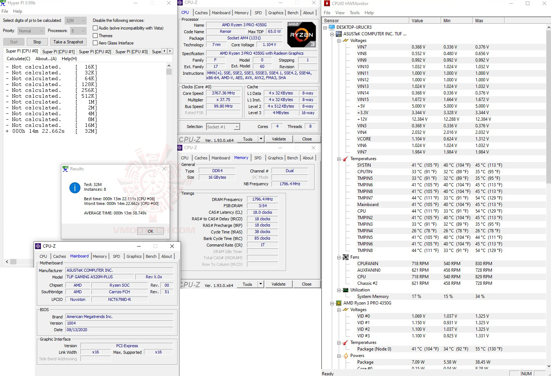551x376 pixels.
Task: Click the blue info icon in Results dialog
Action: (x=75, y=188)
